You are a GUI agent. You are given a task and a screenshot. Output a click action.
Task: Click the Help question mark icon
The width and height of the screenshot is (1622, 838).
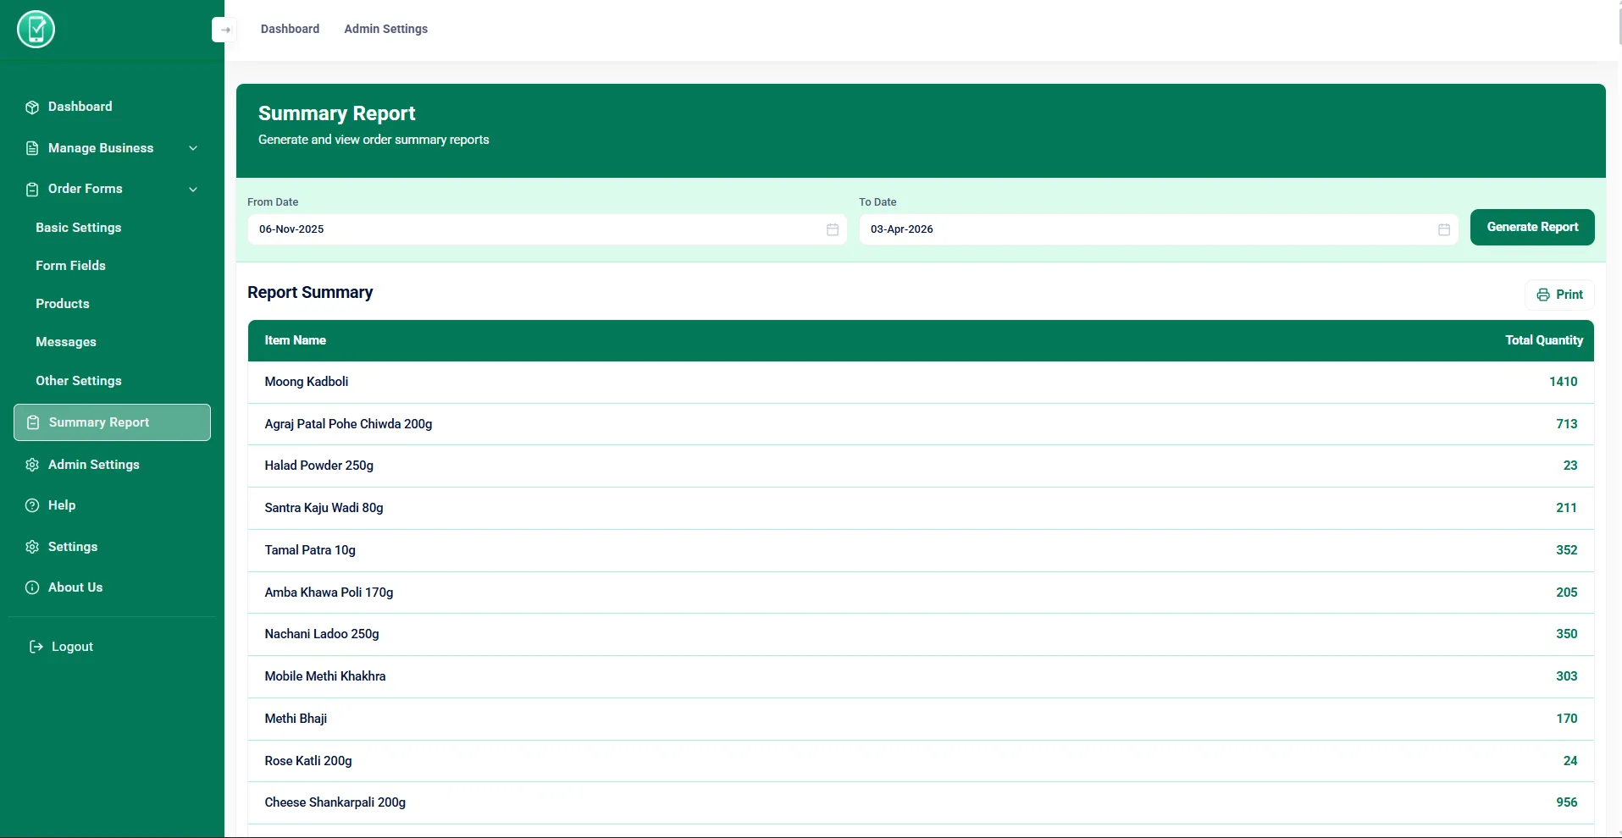[32, 505]
